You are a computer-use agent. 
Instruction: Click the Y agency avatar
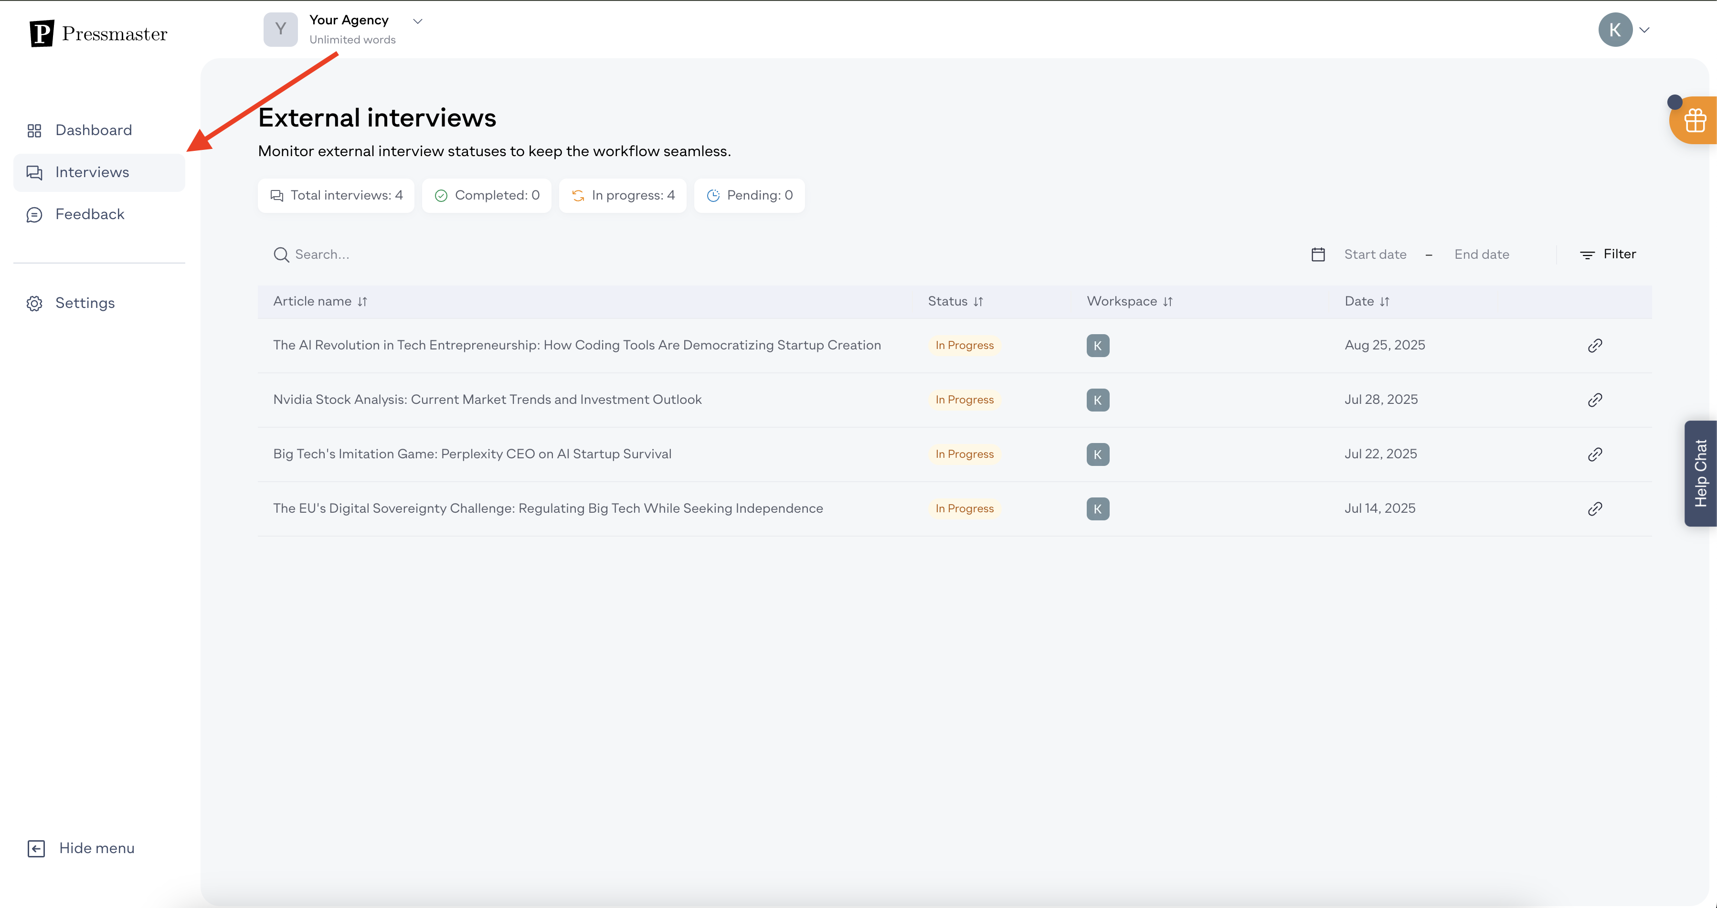[x=280, y=29]
